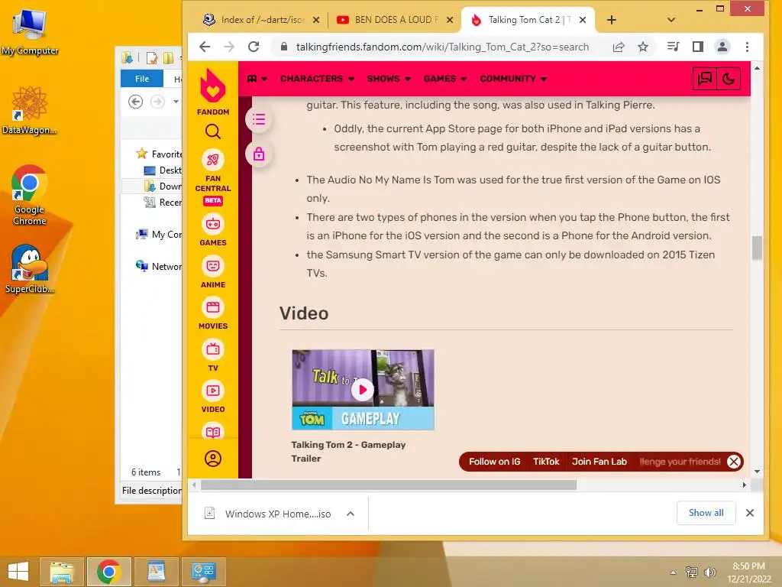Open the Video section in the Fandom sidebar
Screen dimensions: 782x587
tap(213, 397)
